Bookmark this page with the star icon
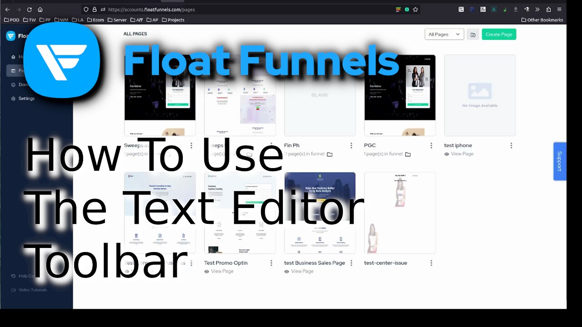The width and height of the screenshot is (582, 327). pyautogui.click(x=415, y=9)
